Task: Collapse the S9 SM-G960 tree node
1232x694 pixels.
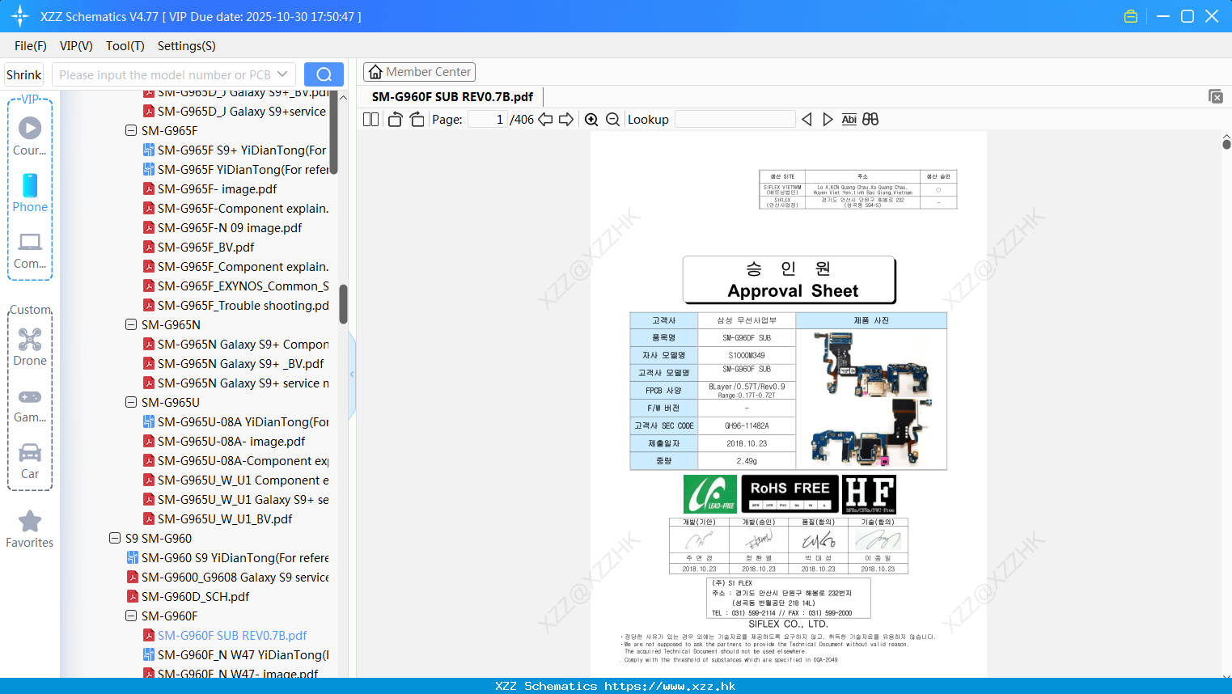Action: coord(115,538)
